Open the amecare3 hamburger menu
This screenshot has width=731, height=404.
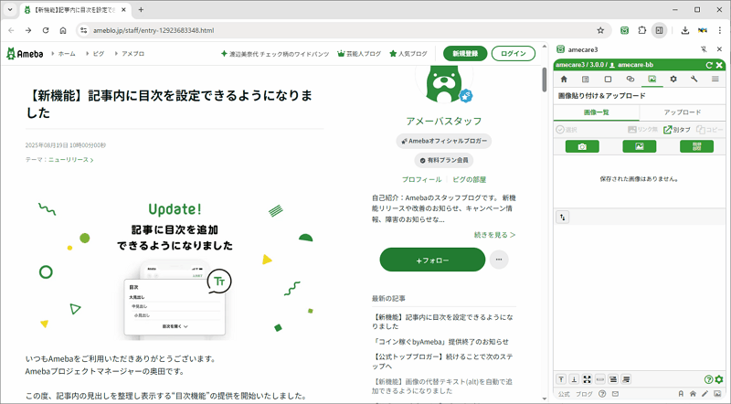[715, 80]
